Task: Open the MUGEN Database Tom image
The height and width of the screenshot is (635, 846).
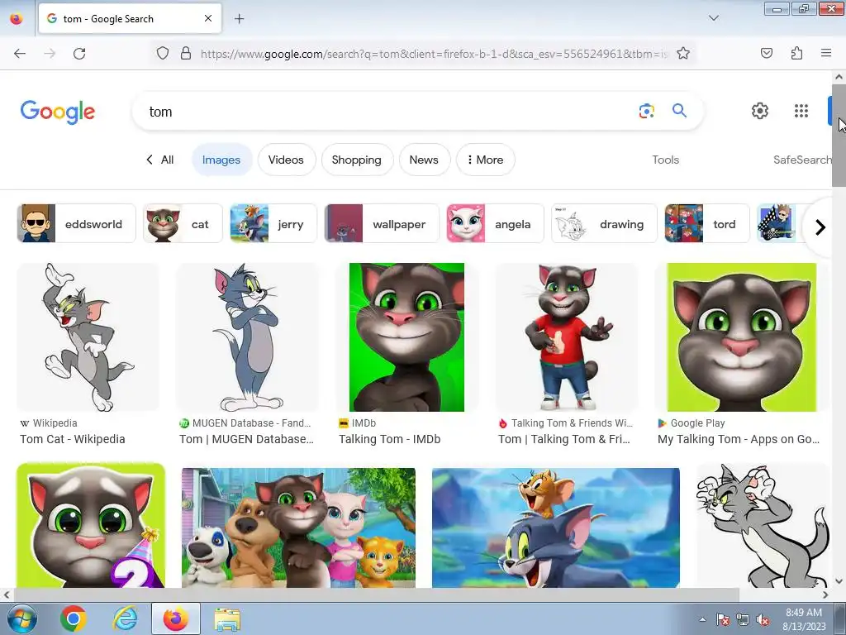Action: pyautogui.click(x=248, y=337)
